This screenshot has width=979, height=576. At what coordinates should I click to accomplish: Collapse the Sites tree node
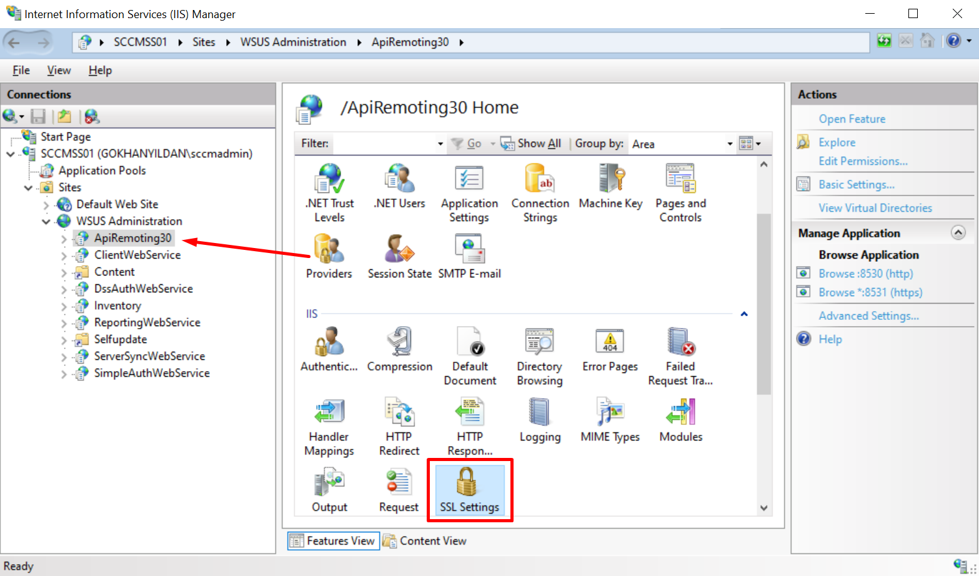tap(28, 187)
